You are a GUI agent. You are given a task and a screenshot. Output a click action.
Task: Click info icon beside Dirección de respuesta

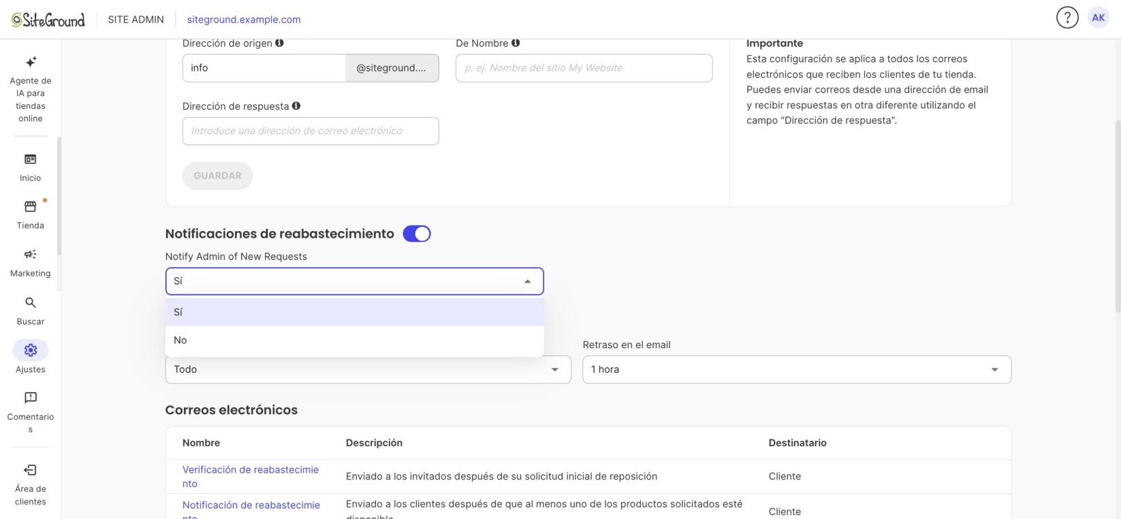296,106
